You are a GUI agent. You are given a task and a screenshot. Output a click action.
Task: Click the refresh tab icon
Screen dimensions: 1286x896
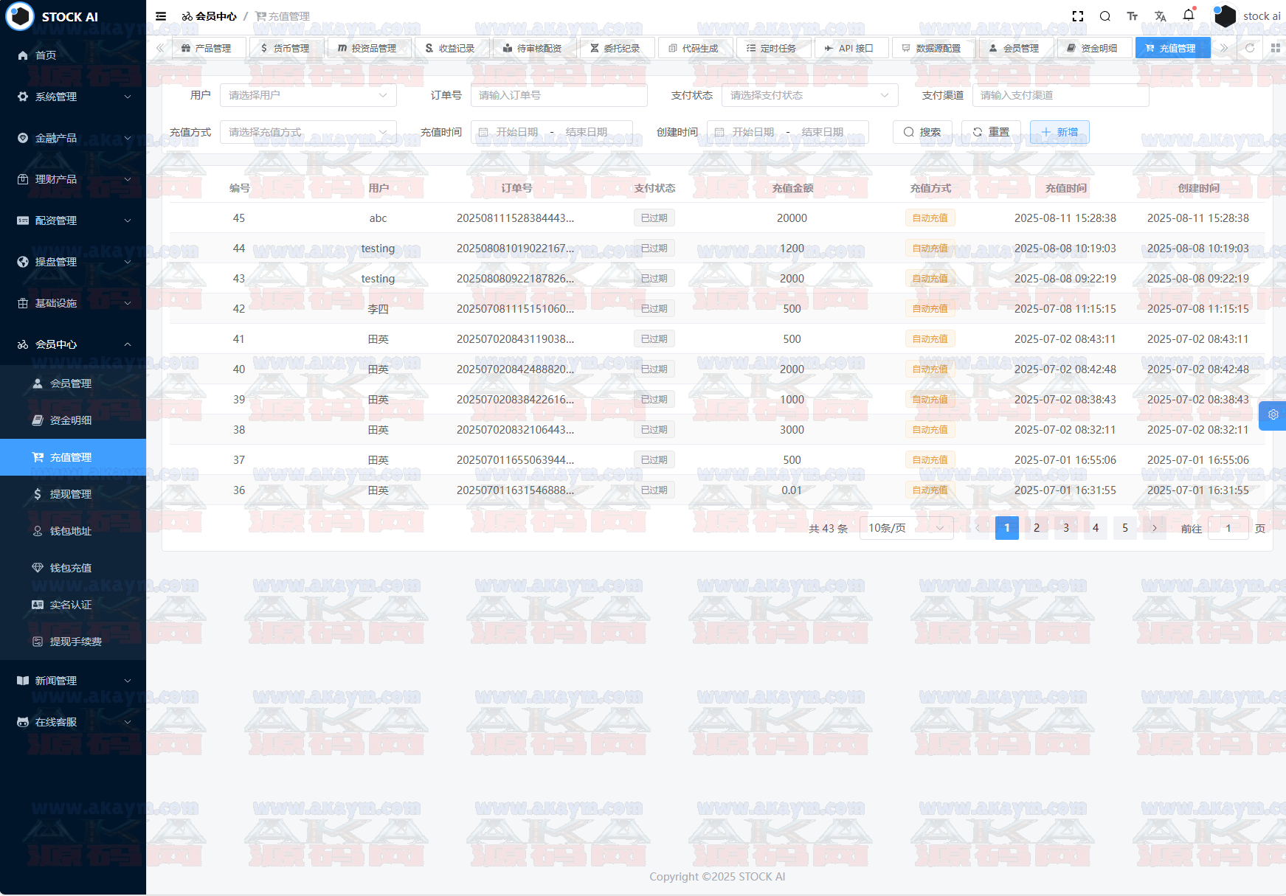pos(1250,48)
